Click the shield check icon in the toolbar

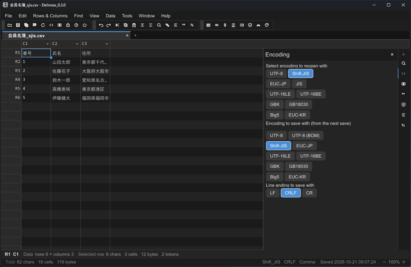[250, 25]
